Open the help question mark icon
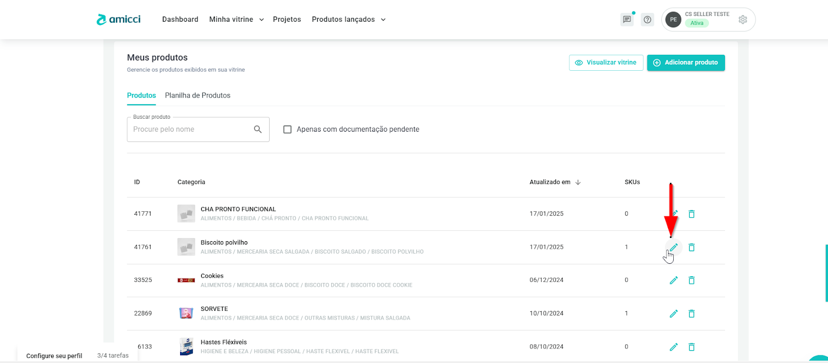The image size is (828, 363). (647, 20)
